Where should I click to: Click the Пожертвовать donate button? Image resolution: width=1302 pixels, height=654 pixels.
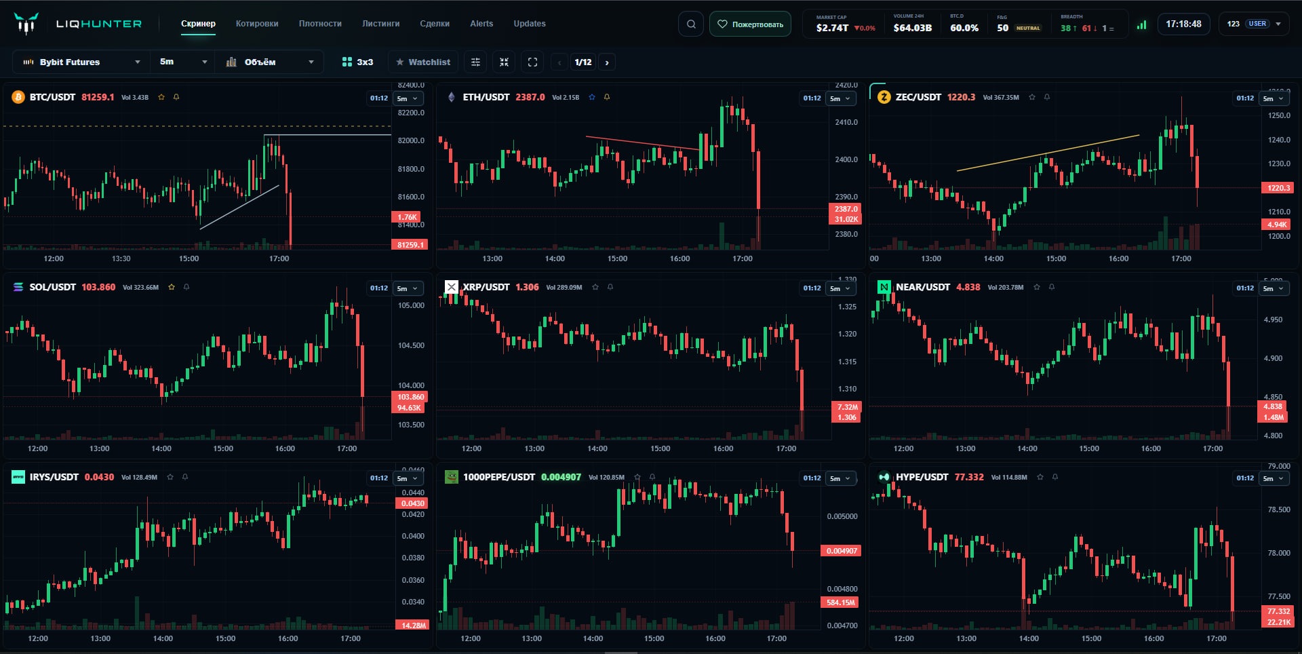point(750,24)
